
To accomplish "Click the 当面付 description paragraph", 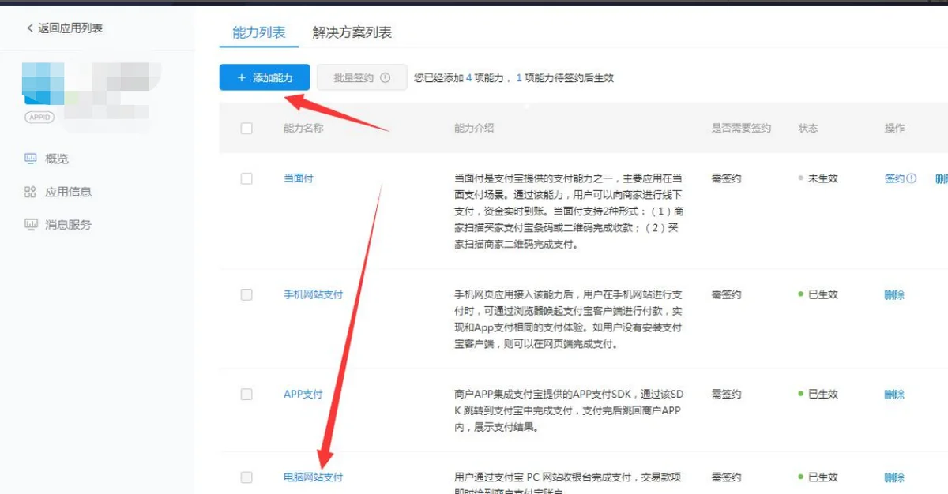I will [x=569, y=211].
